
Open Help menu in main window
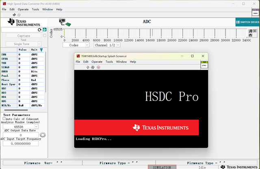pos(59,9)
